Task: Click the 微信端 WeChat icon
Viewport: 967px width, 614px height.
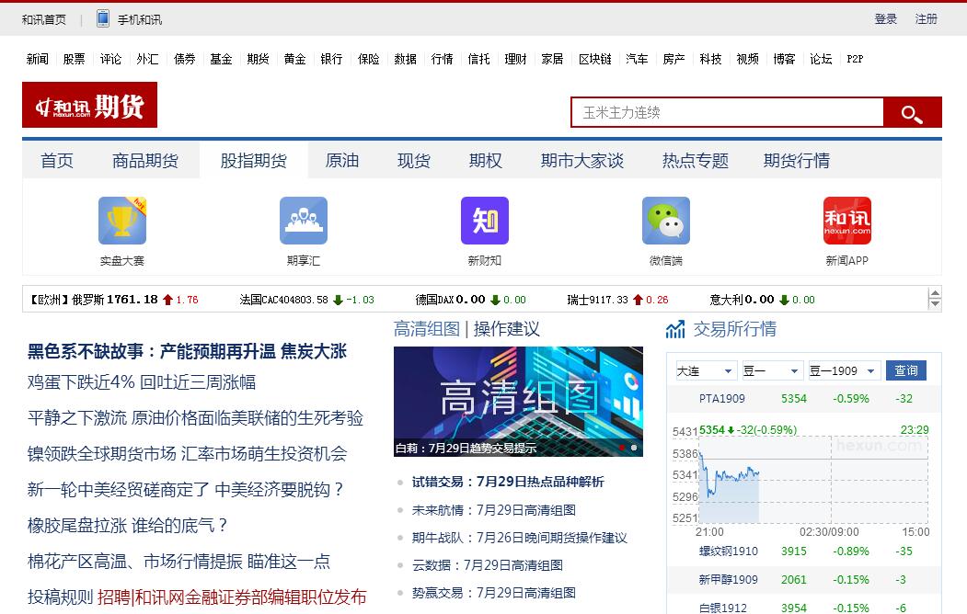Action: [666, 221]
